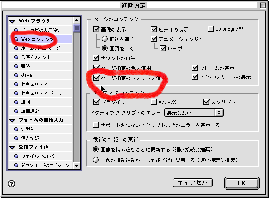Select Java in the sidebar
This screenshot has height=198, width=269.
coord(40,75)
